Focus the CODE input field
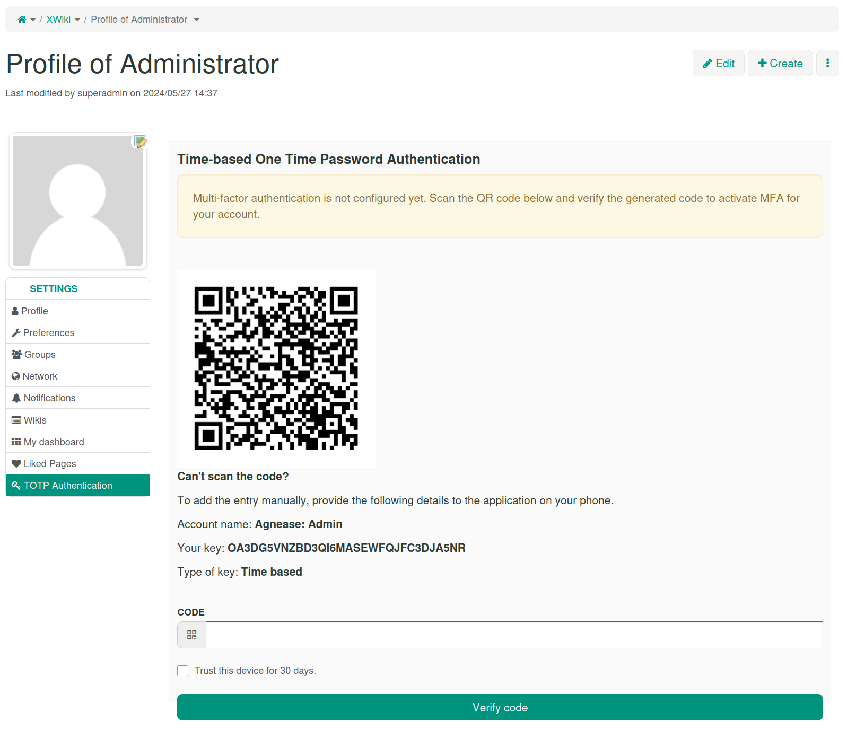The height and width of the screenshot is (747, 847). click(514, 635)
